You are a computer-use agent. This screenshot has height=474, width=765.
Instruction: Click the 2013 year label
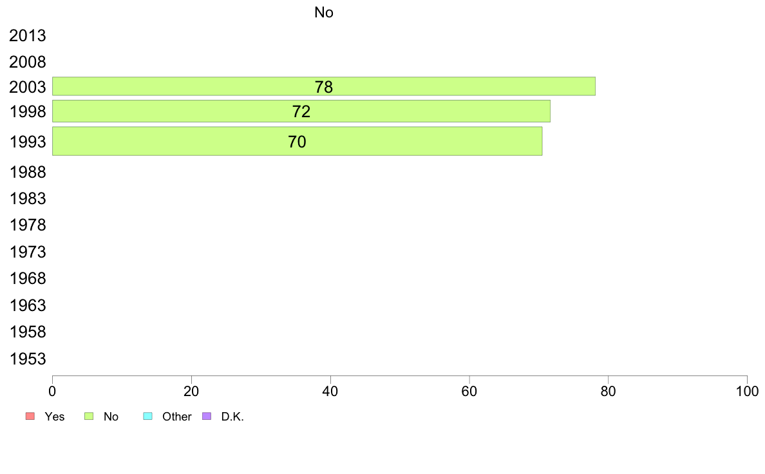28,35
